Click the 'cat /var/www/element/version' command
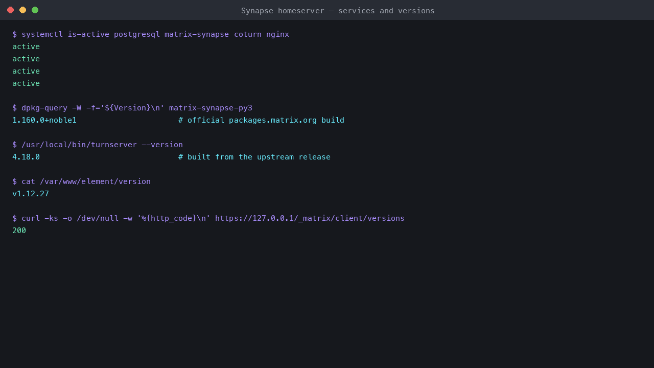This screenshot has width=654, height=368. (81, 181)
